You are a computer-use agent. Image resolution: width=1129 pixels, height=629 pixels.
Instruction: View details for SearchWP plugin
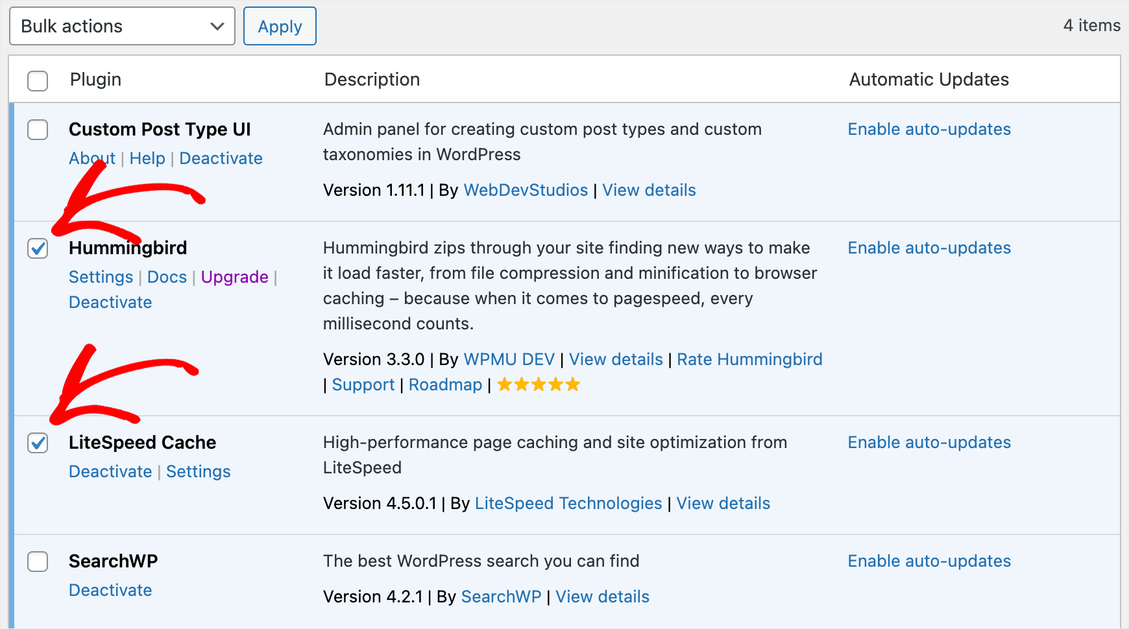tap(602, 597)
